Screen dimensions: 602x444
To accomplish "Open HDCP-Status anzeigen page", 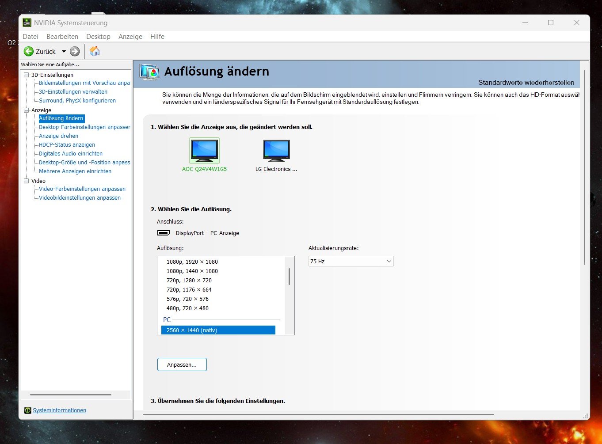I will click(x=67, y=145).
